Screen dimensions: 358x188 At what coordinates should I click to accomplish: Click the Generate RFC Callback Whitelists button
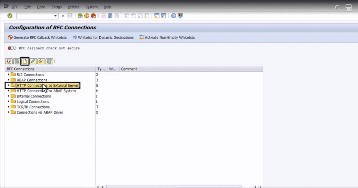pyautogui.click(x=37, y=37)
